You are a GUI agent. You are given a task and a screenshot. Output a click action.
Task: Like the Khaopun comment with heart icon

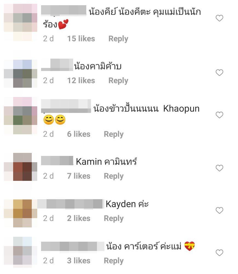tap(219, 115)
